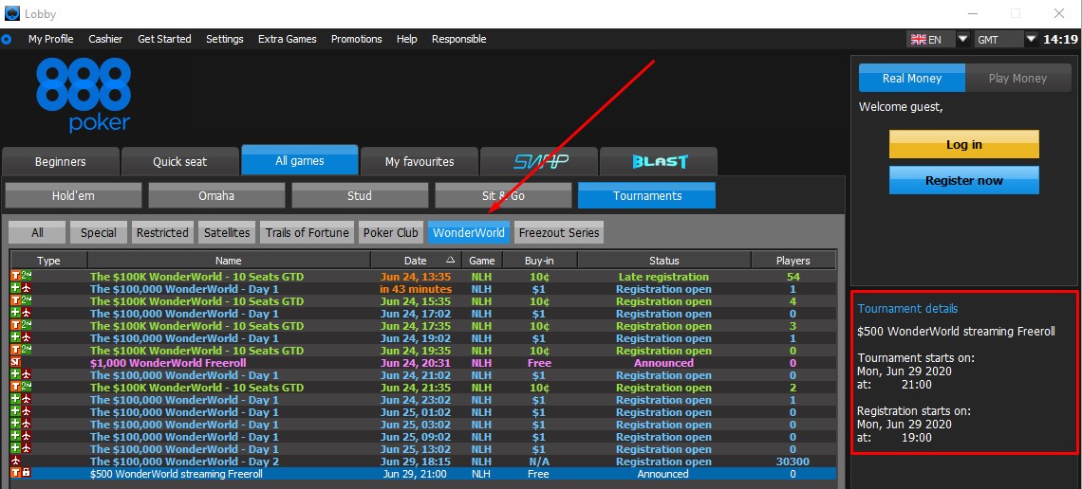The width and height of the screenshot is (1082, 489).
Task: Click the UK flag language icon
Action: (918, 39)
